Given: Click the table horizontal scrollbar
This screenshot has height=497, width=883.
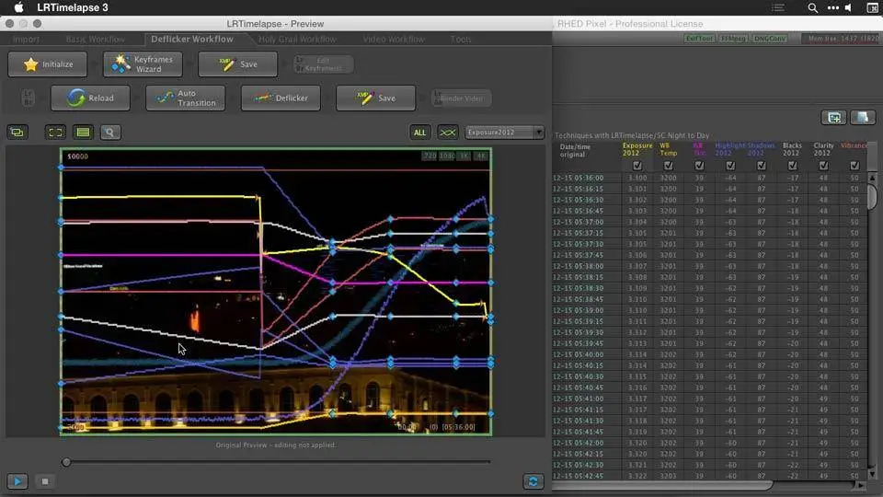Looking at the screenshot, I should 663,485.
